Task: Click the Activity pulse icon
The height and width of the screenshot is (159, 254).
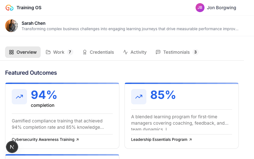Action: click(125, 52)
